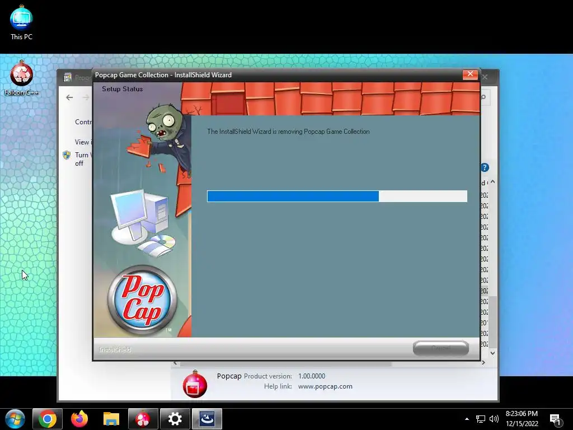
Task: Click the removal progress bar
Action: 337,196
